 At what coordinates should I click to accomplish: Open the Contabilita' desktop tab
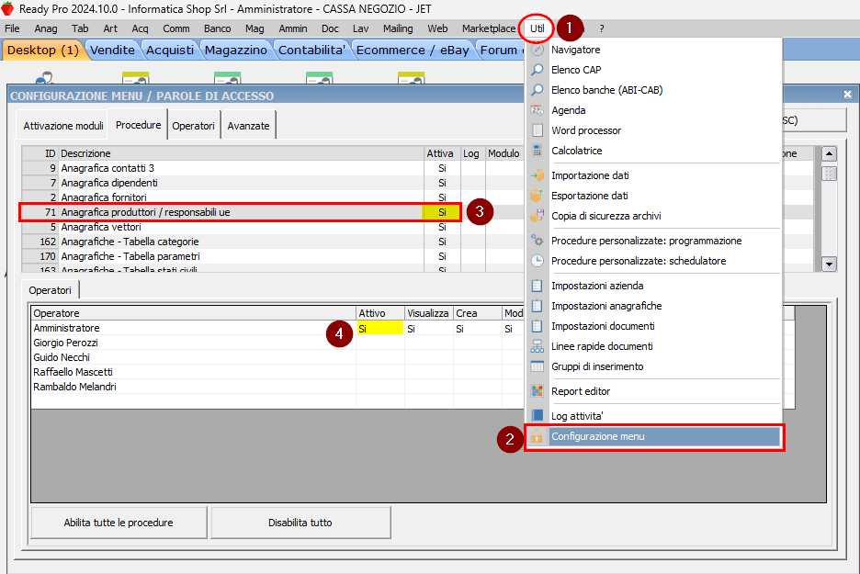tap(311, 50)
